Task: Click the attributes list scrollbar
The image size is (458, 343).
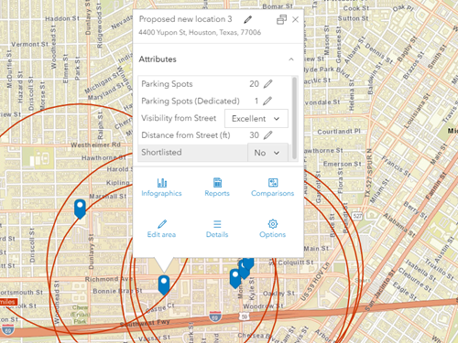Action: point(294,118)
